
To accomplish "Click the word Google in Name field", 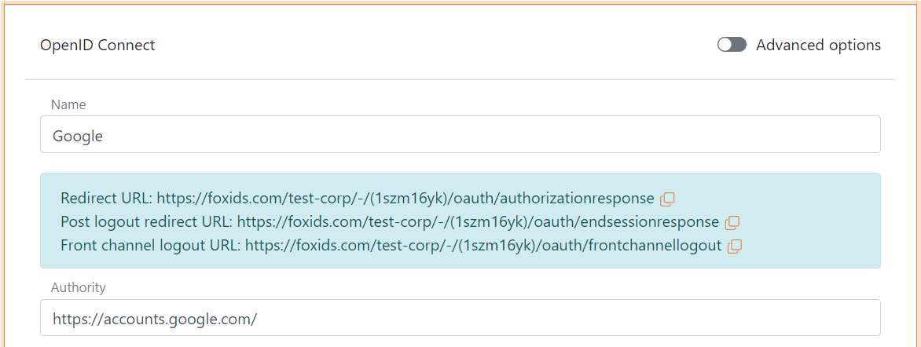I will click(x=78, y=136).
